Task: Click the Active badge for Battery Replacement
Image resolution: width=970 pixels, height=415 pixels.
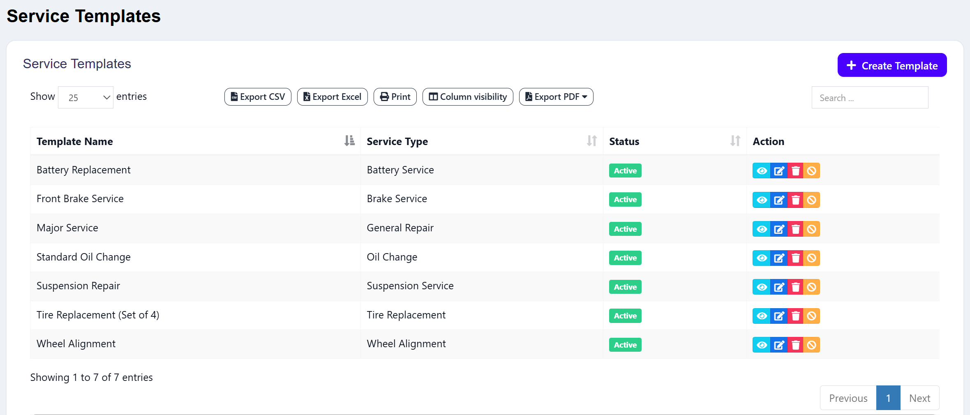Action: (625, 171)
